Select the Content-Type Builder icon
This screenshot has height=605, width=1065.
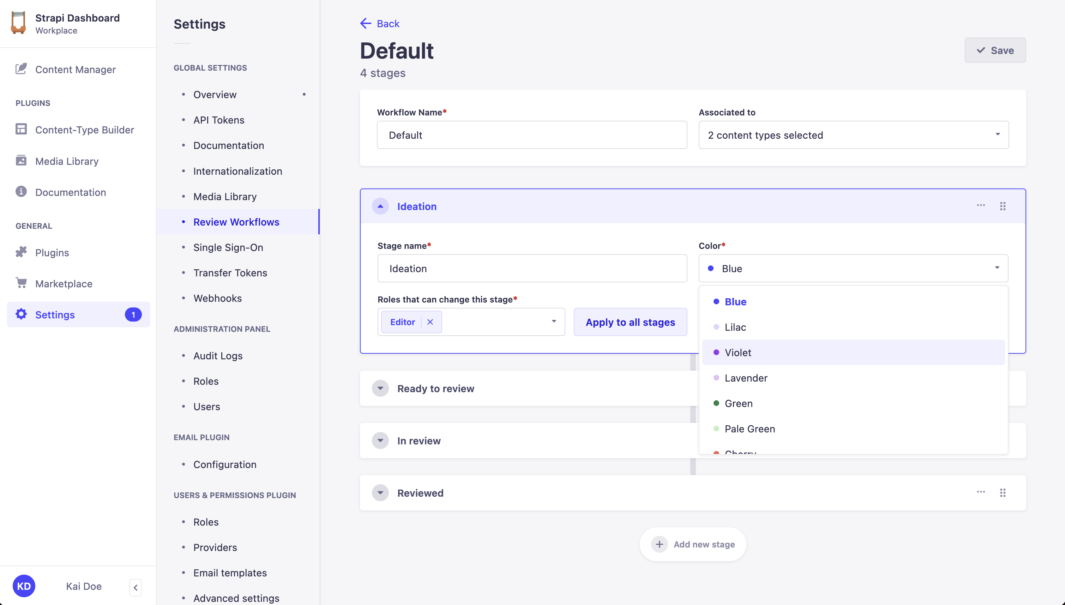(x=21, y=129)
